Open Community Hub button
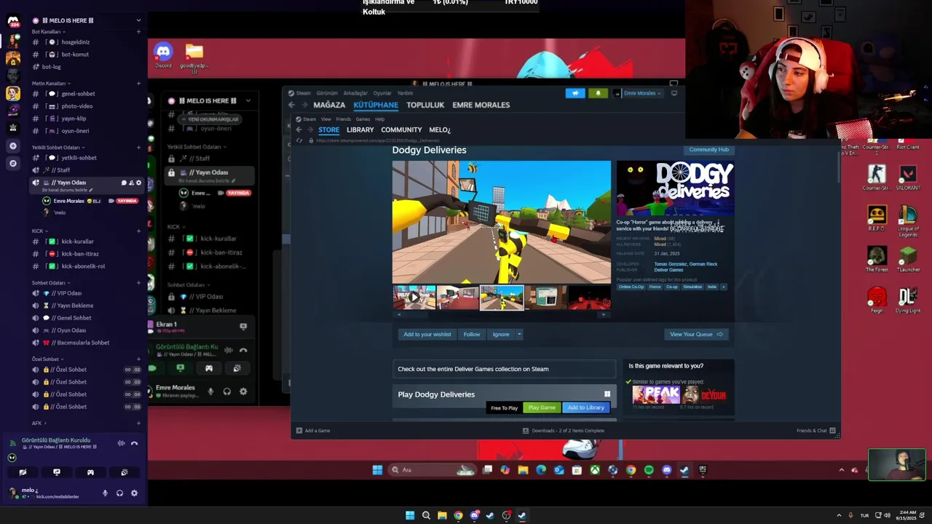The width and height of the screenshot is (932, 524). click(x=708, y=150)
